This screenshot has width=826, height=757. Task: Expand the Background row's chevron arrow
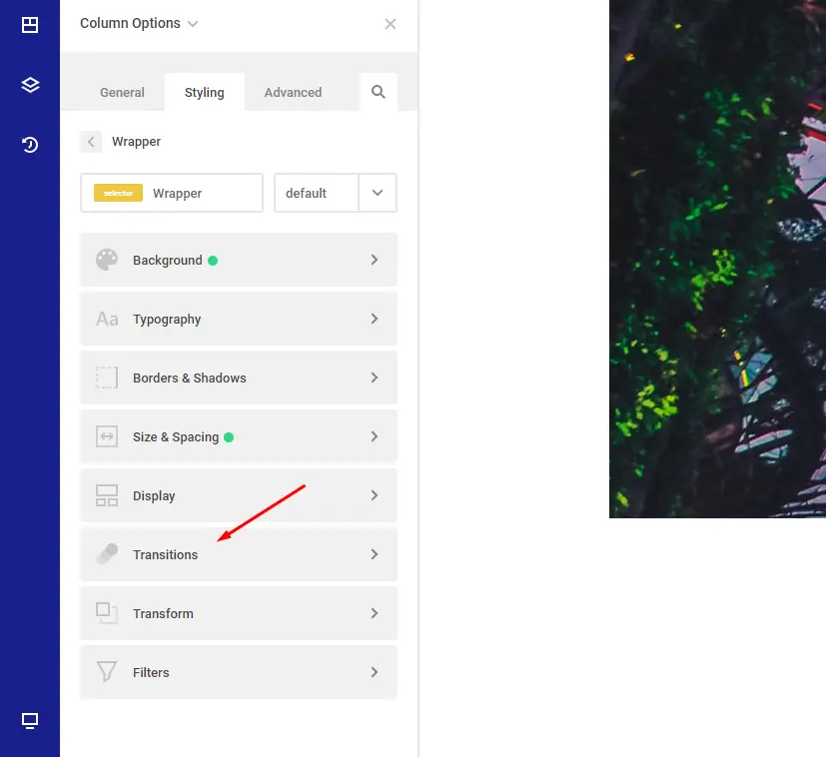tap(374, 260)
